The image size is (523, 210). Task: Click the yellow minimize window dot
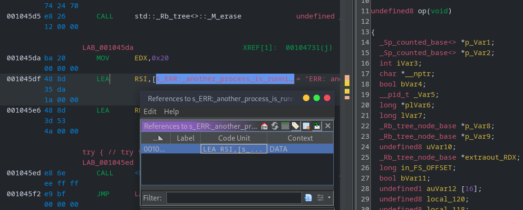click(x=306, y=98)
